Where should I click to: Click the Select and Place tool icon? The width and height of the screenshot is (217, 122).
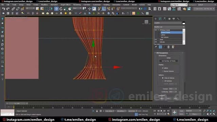tap(70, 9)
